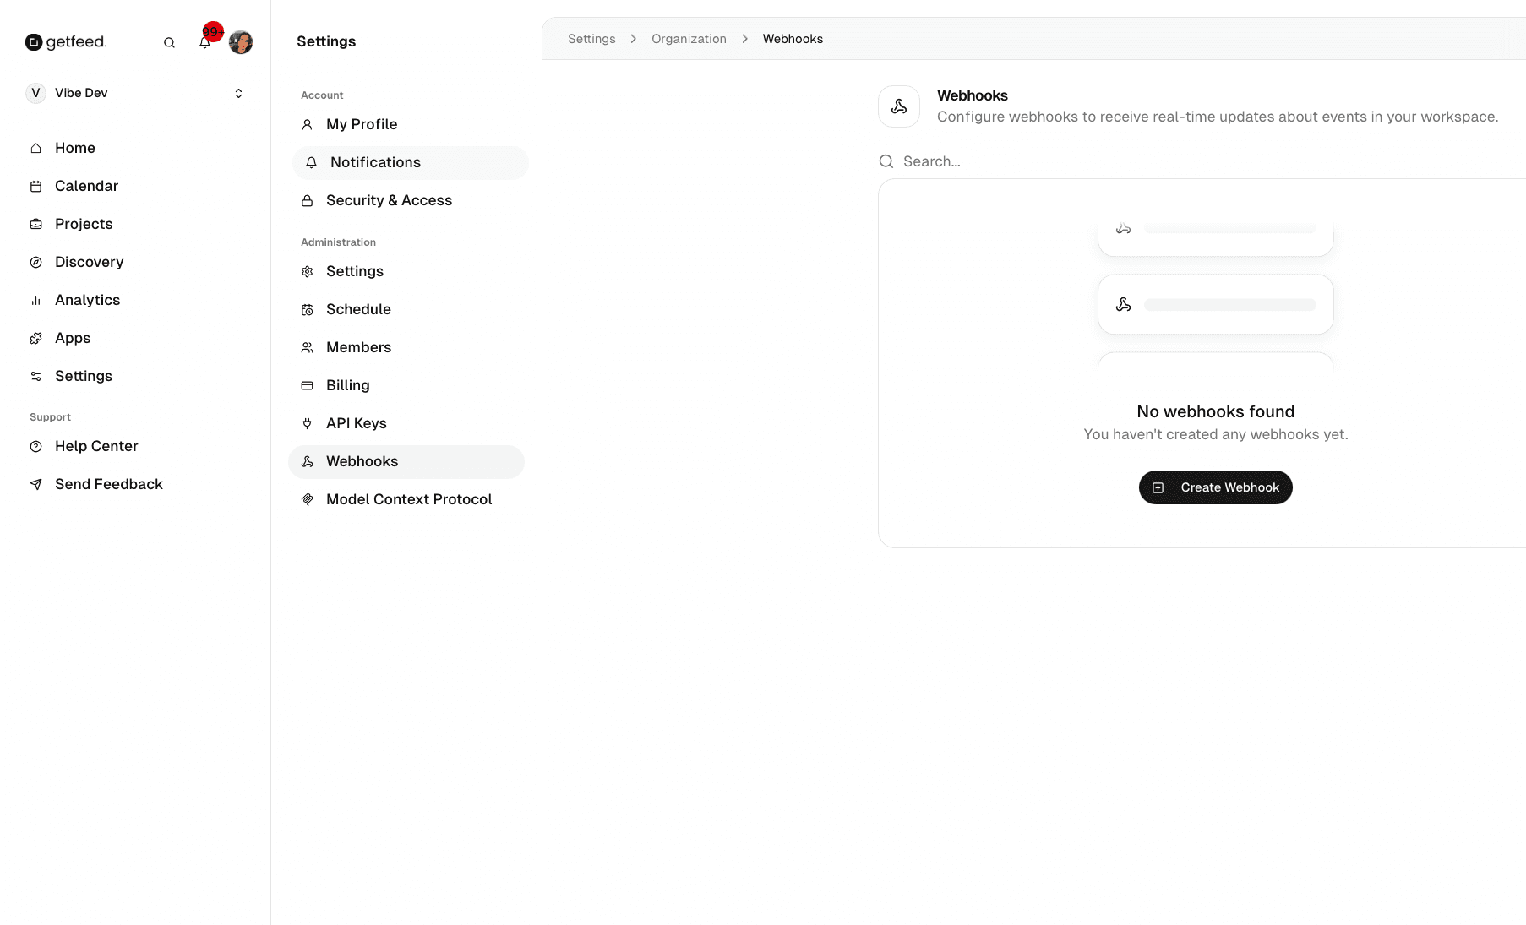The height and width of the screenshot is (925, 1526).
Task: Click the Projects briefcase icon
Action: pos(35,224)
